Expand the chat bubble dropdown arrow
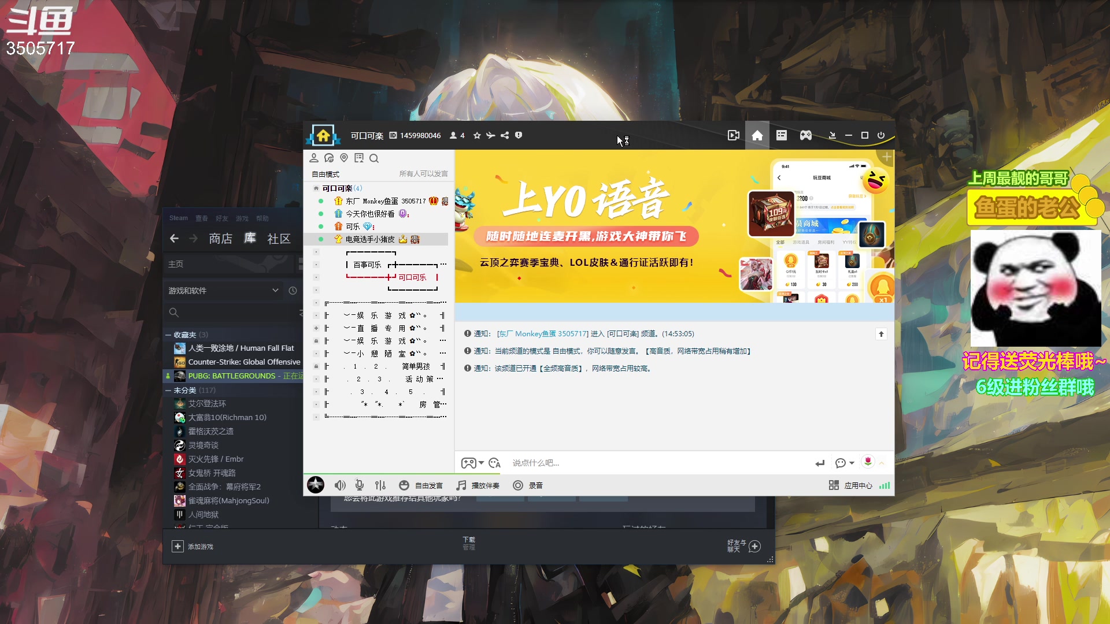Viewport: 1110px width, 624px height. (x=852, y=463)
